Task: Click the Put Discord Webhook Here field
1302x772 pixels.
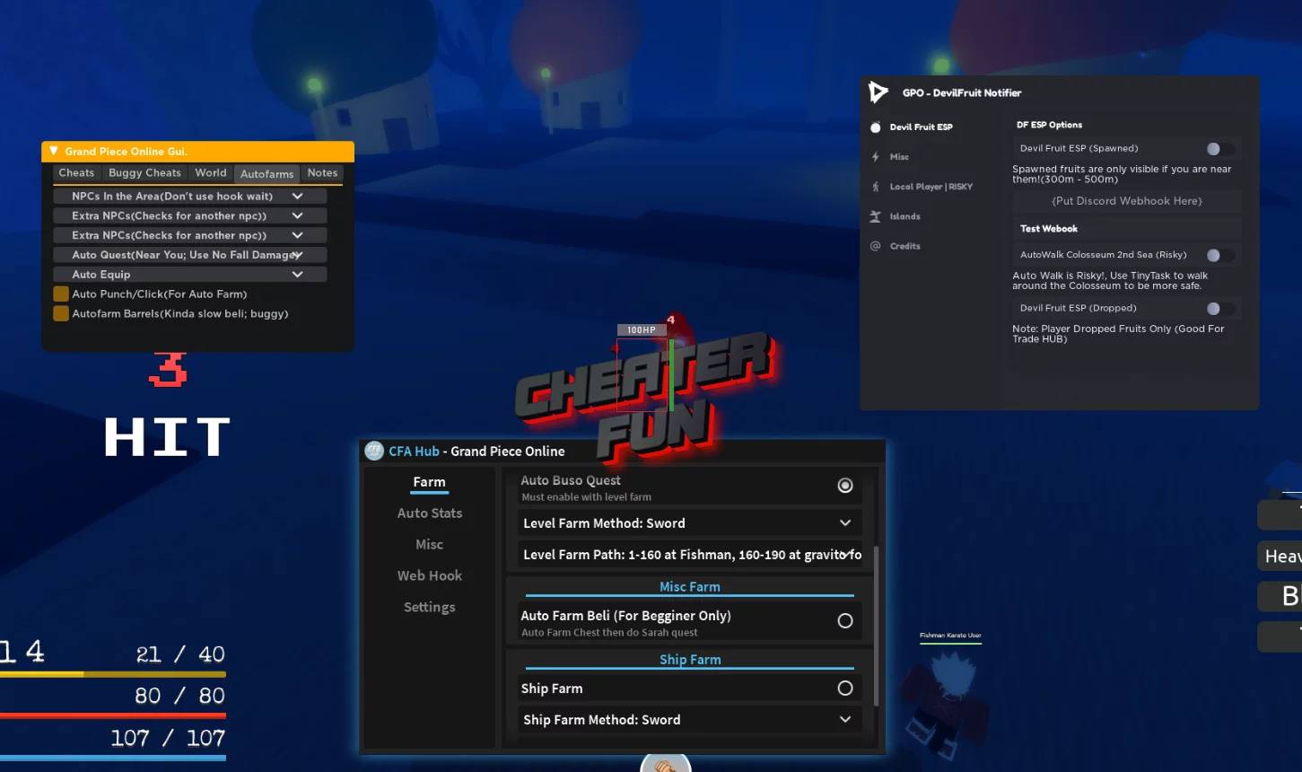Action: [1127, 201]
